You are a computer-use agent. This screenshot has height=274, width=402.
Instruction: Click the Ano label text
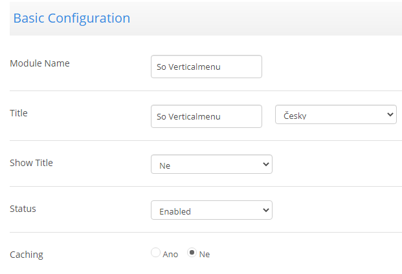[x=170, y=255]
